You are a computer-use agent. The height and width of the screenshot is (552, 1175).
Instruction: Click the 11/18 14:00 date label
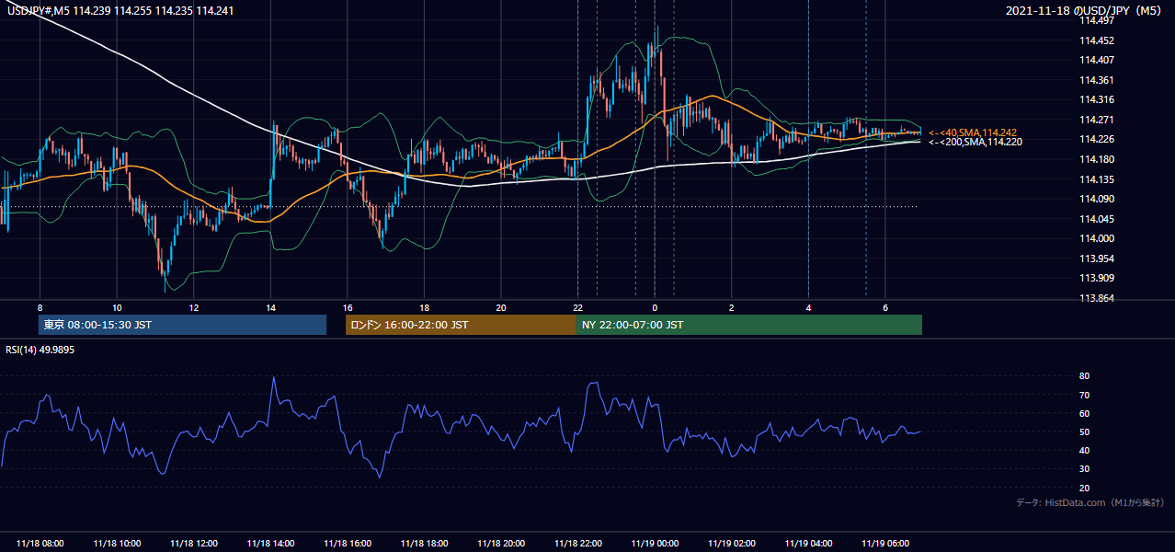point(270,544)
